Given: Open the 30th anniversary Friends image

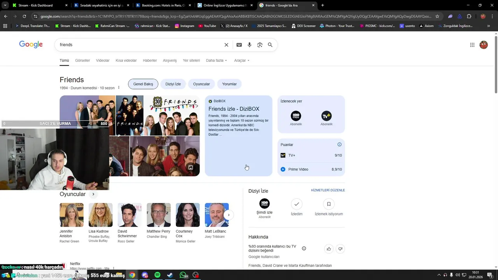Looking at the screenshot, I should coord(172,115).
